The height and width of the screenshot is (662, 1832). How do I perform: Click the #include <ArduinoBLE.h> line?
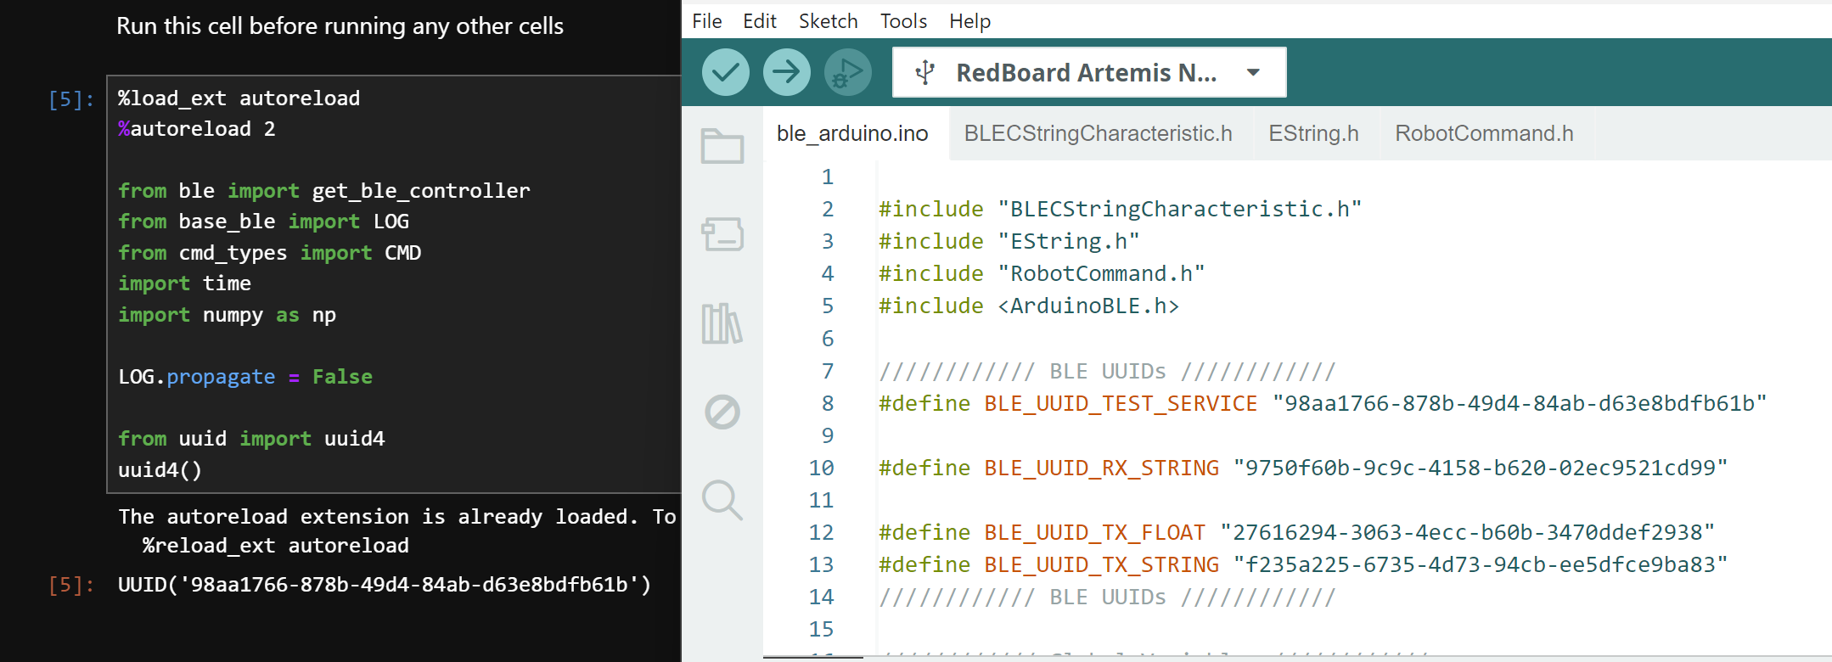click(1029, 306)
